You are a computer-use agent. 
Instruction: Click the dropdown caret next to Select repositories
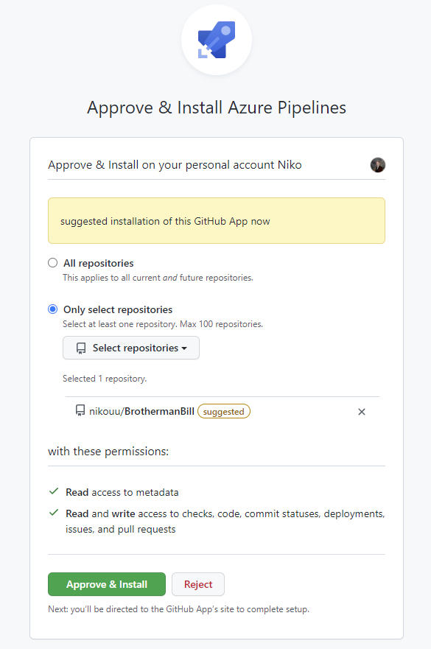[x=184, y=348]
